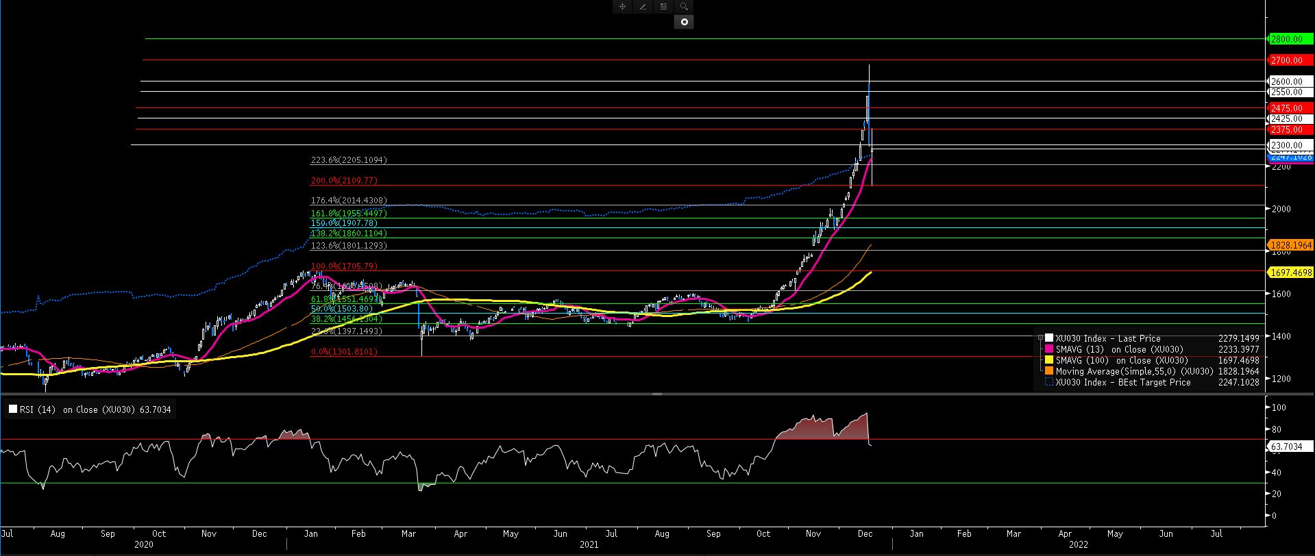Screen dimensions: 1315x556
Task: Select 'XU030 Index - Last Price' legend entry
Action: [x=1108, y=338]
